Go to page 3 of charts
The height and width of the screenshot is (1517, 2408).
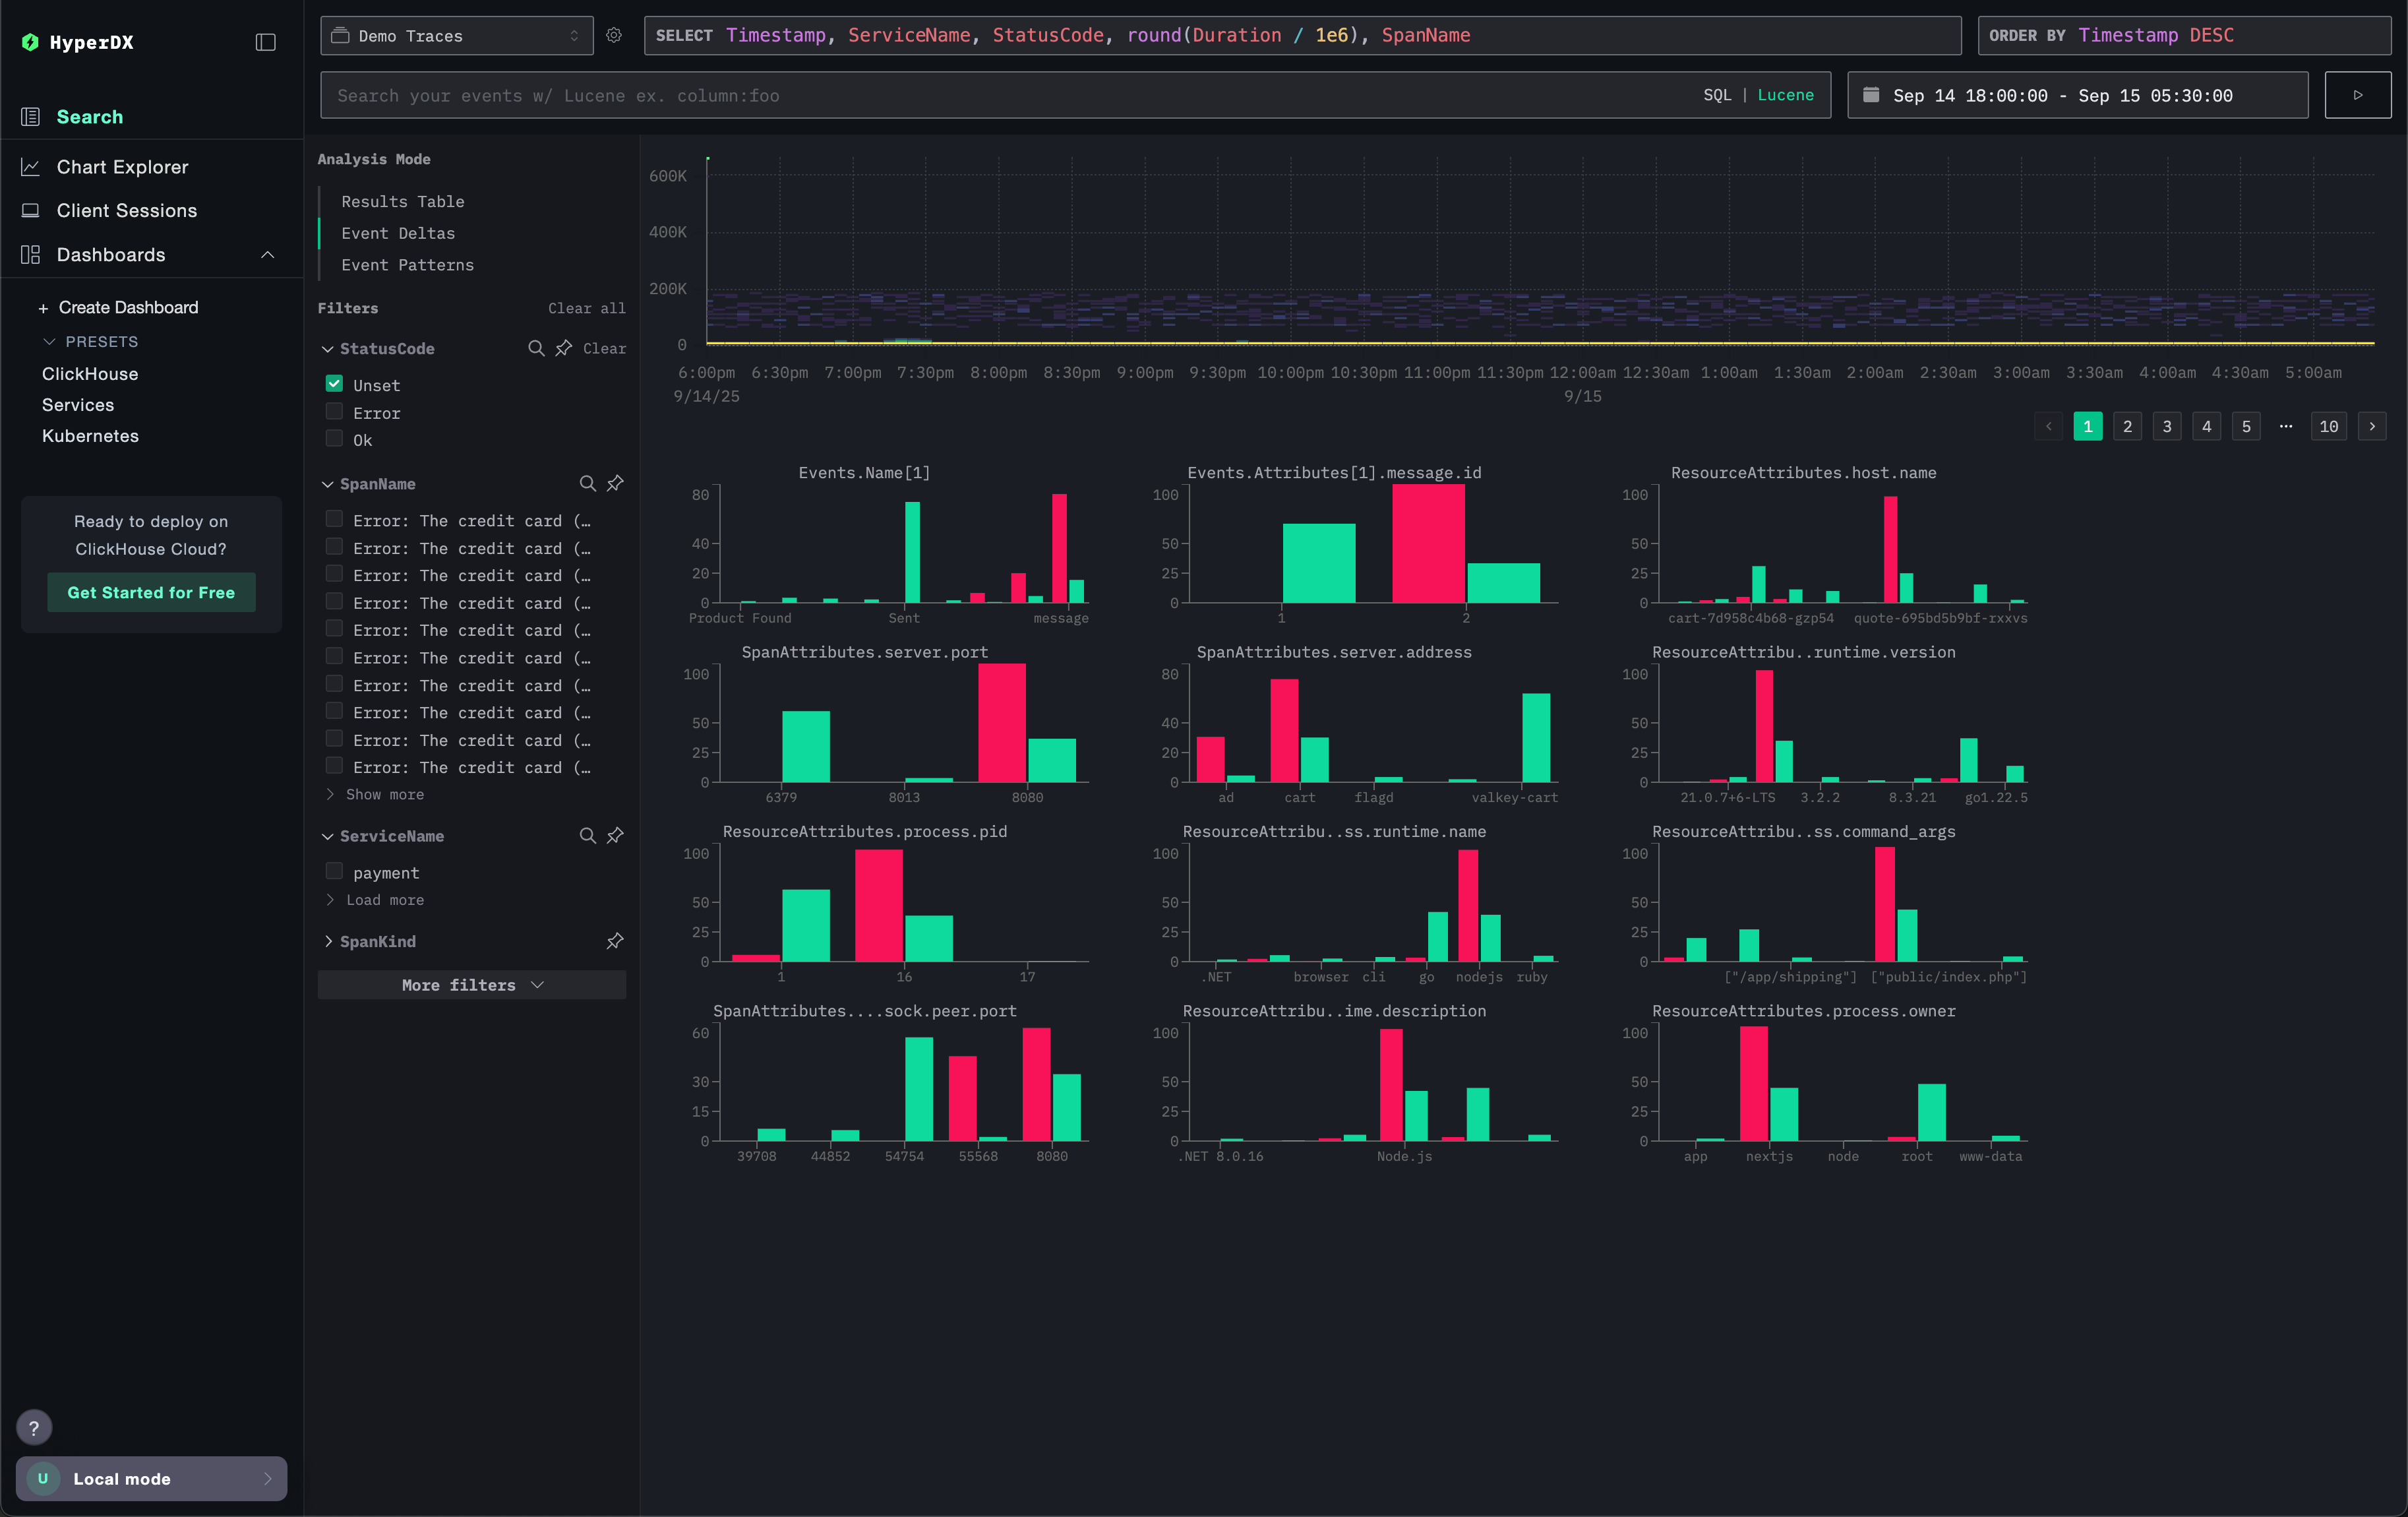[2166, 426]
